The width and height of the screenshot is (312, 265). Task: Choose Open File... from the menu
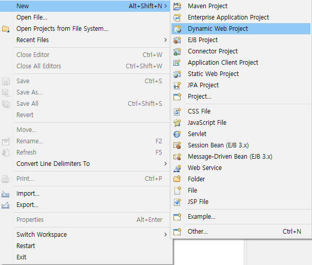(85, 17)
